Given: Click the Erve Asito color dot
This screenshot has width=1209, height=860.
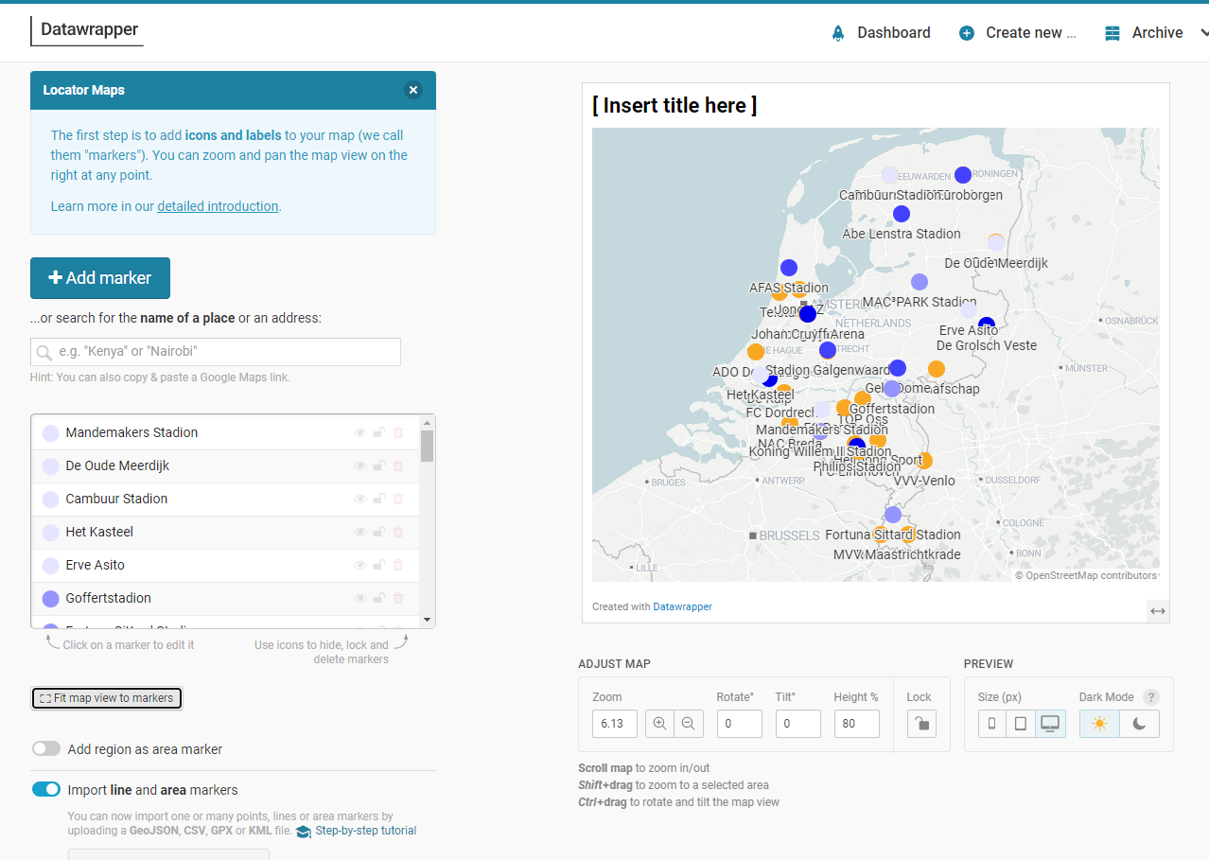Looking at the screenshot, I should pyautogui.click(x=51, y=565).
